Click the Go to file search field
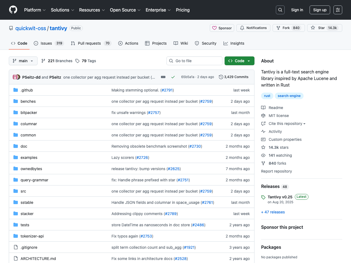The width and height of the screenshot is (351, 263). click(x=194, y=61)
